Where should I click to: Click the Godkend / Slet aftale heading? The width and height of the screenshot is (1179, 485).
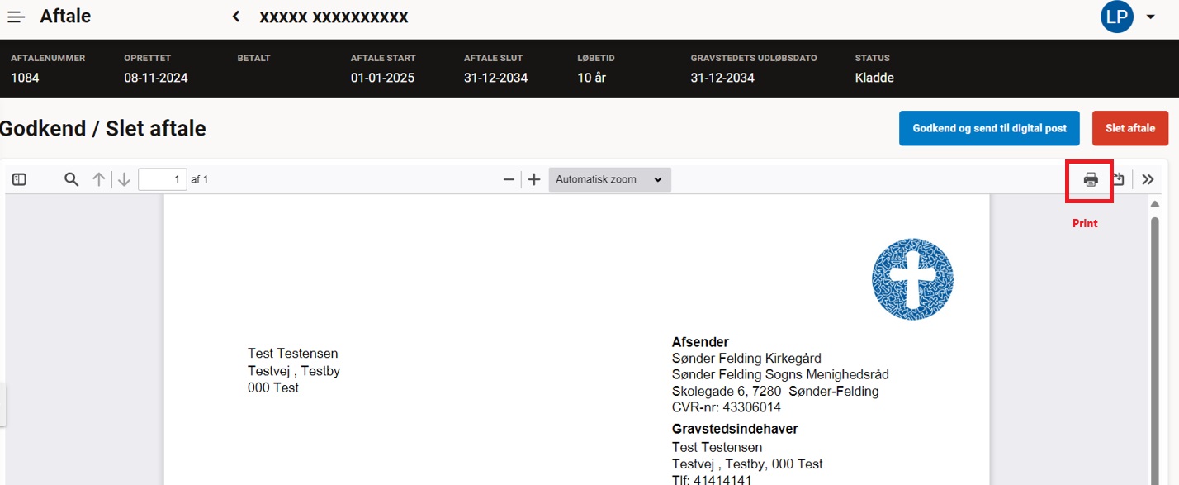pos(103,128)
